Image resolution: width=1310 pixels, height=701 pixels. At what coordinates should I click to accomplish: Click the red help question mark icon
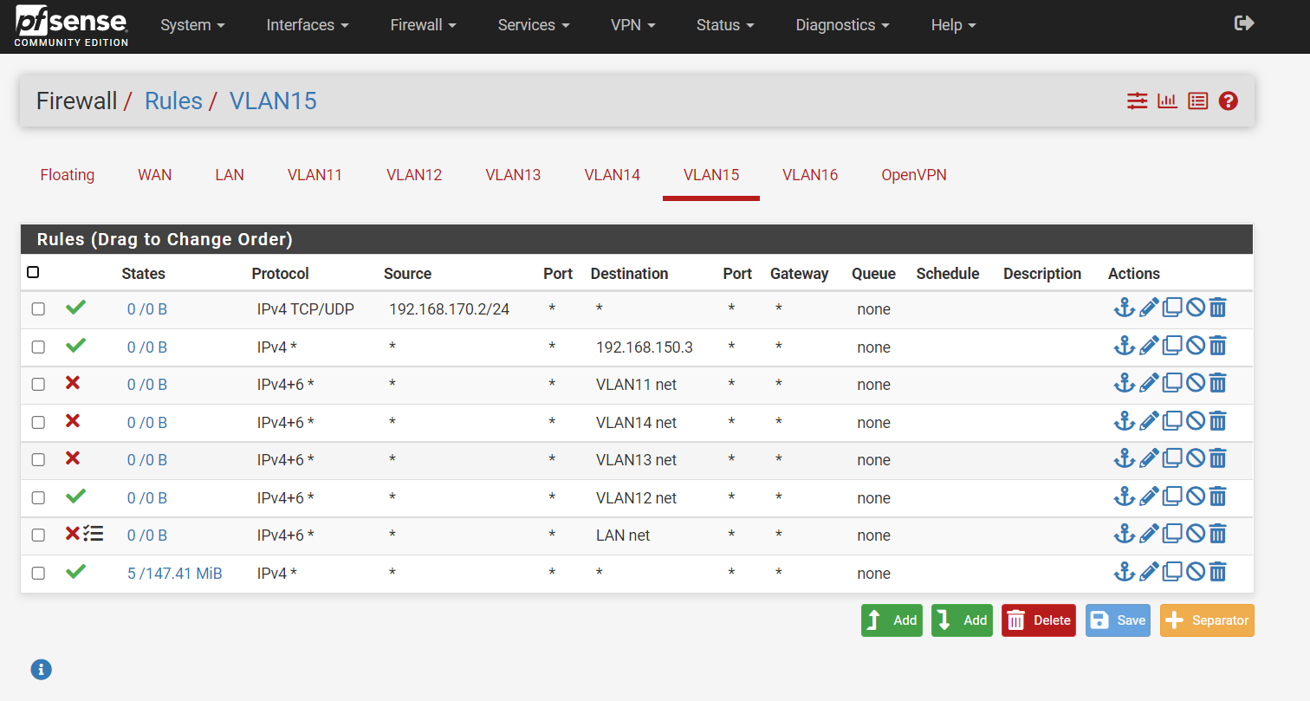[1228, 101]
